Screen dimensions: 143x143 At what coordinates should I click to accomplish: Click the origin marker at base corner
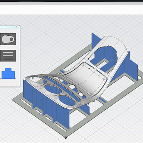pyautogui.click(x=65, y=138)
